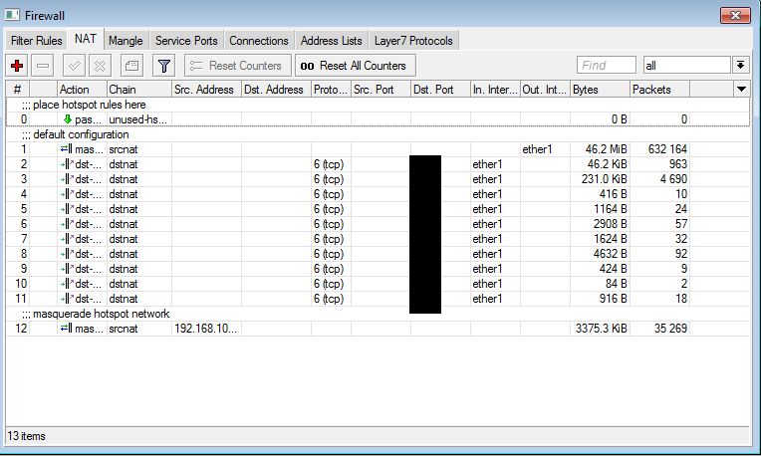Sort by the Chain column header
This screenshot has width=761, height=456.
coord(139,90)
